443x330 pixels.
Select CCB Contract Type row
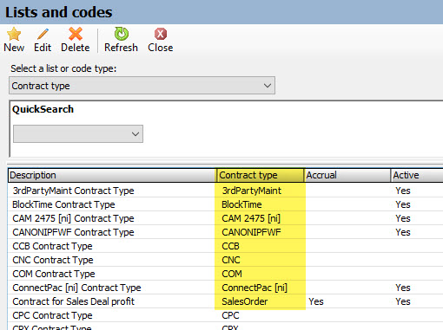coord(226,246)
